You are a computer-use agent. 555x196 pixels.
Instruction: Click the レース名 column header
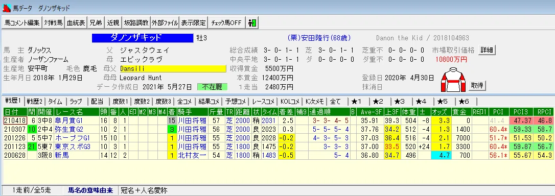tap(76, 112)
